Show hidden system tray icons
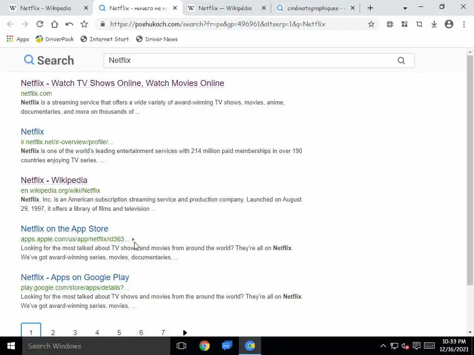Screen dimensions: 474x355 click(383, 346)
